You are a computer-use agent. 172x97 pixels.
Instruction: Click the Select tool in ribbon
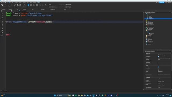(20, 5)
